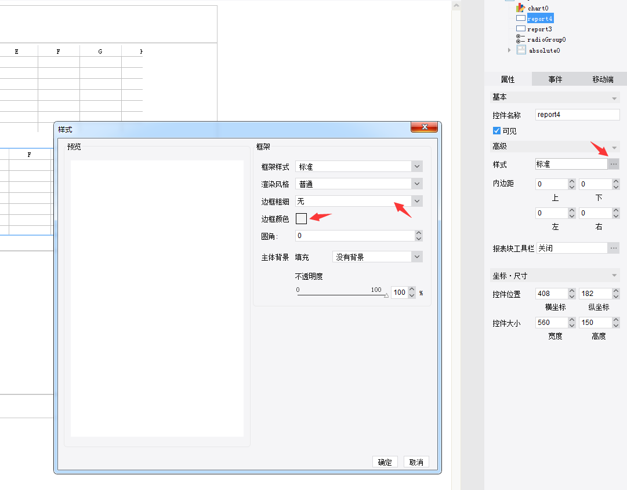Select radioGroup0 in the widget tree

pos(546,39)
